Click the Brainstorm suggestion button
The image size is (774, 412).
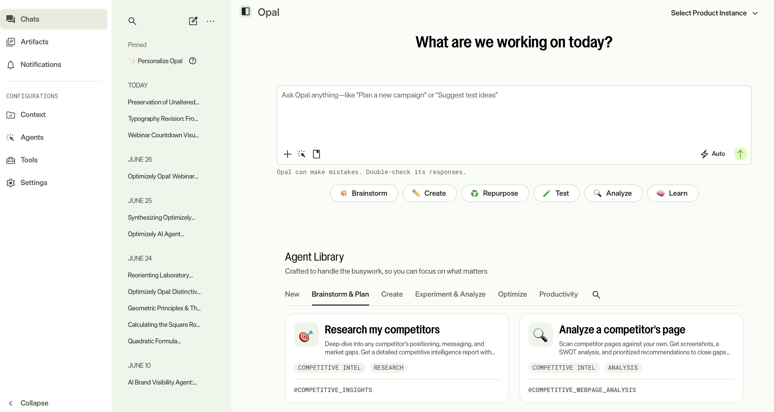364,193
